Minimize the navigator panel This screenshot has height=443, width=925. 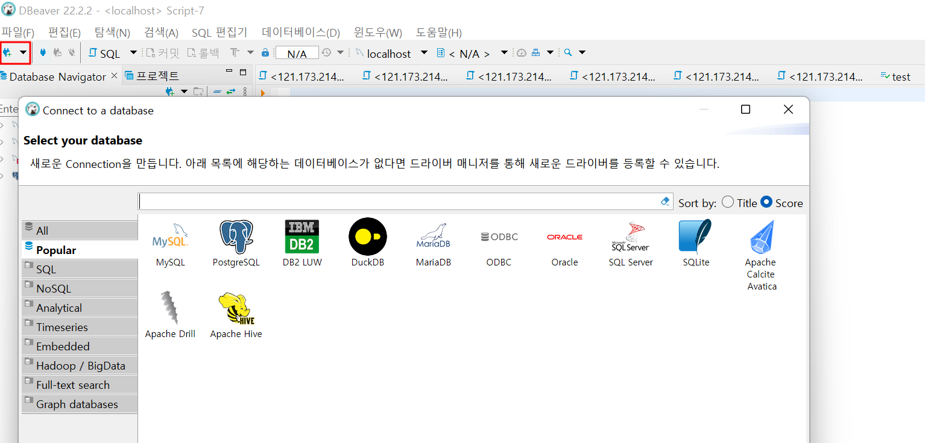pos(229,72)
